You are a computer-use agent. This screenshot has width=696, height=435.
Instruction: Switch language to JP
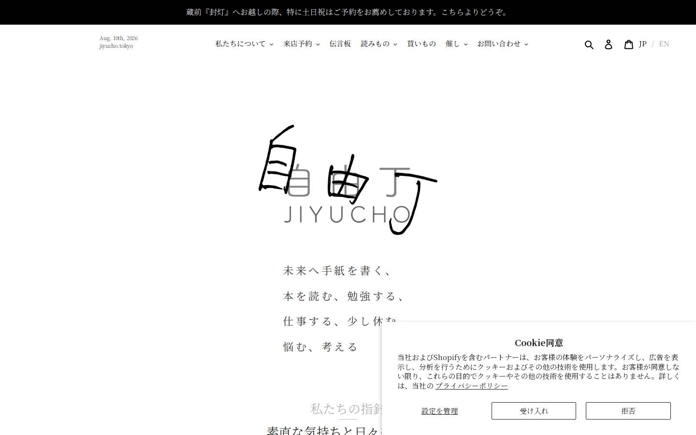(642, 44)
